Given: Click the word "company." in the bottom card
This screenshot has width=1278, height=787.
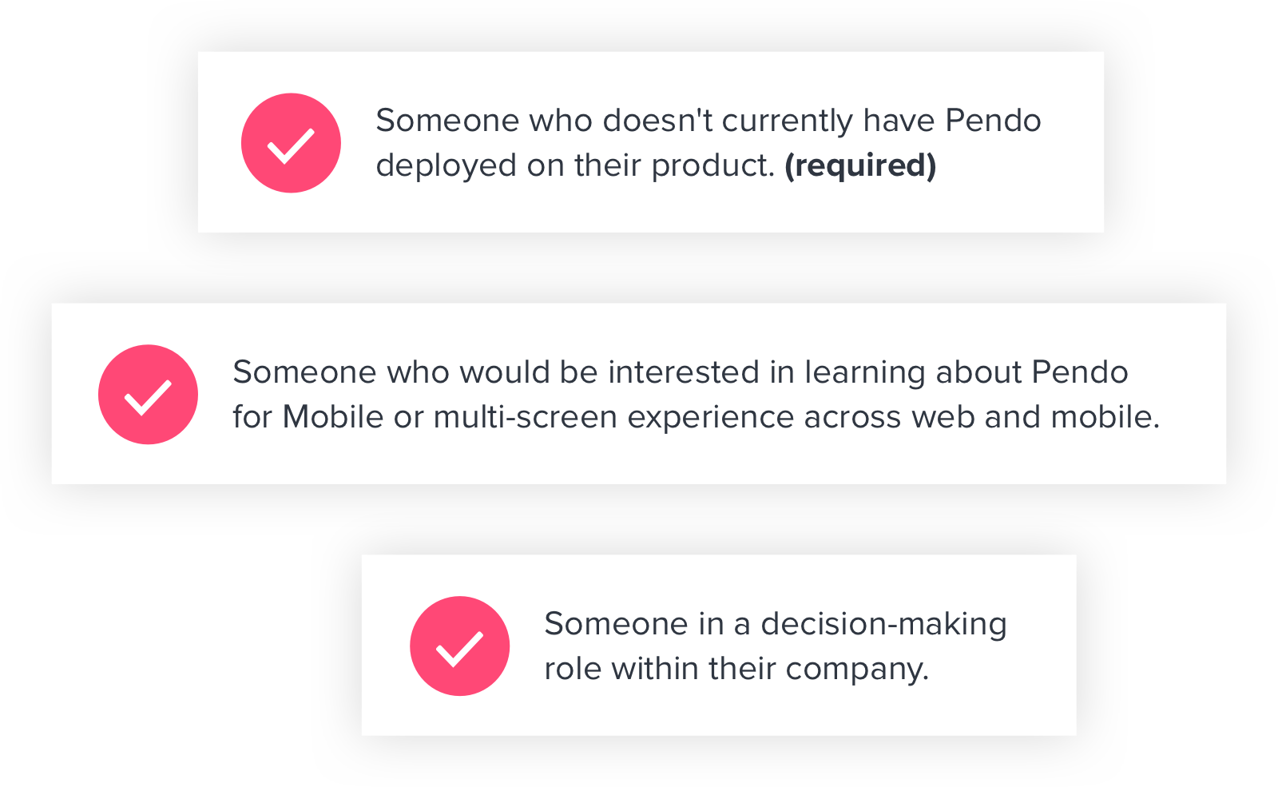Looking at the screenshot, I should pyautogui.click(x=857, y=669).
